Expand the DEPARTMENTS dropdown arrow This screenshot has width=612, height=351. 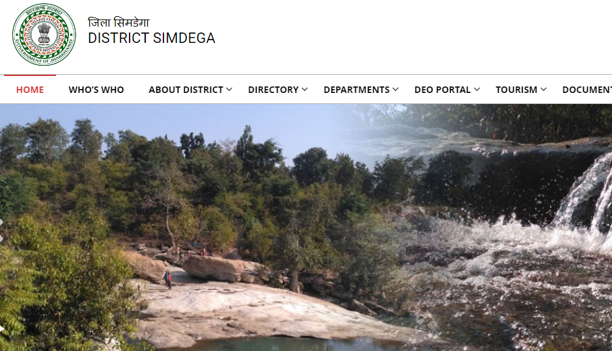(396, 89)
